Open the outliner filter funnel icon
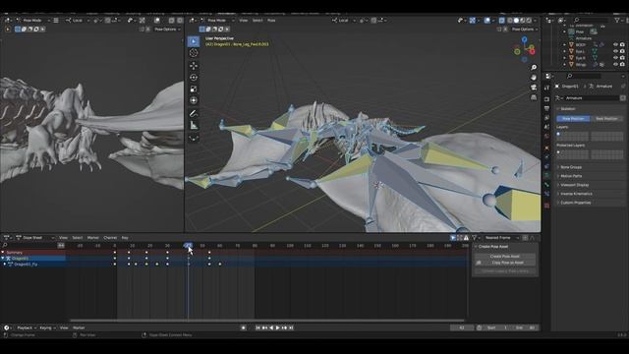The image size is (629, 354). point(616,20)
